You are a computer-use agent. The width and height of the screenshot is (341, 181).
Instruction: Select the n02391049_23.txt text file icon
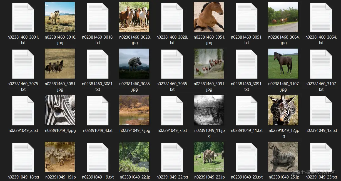click(247, 157)
